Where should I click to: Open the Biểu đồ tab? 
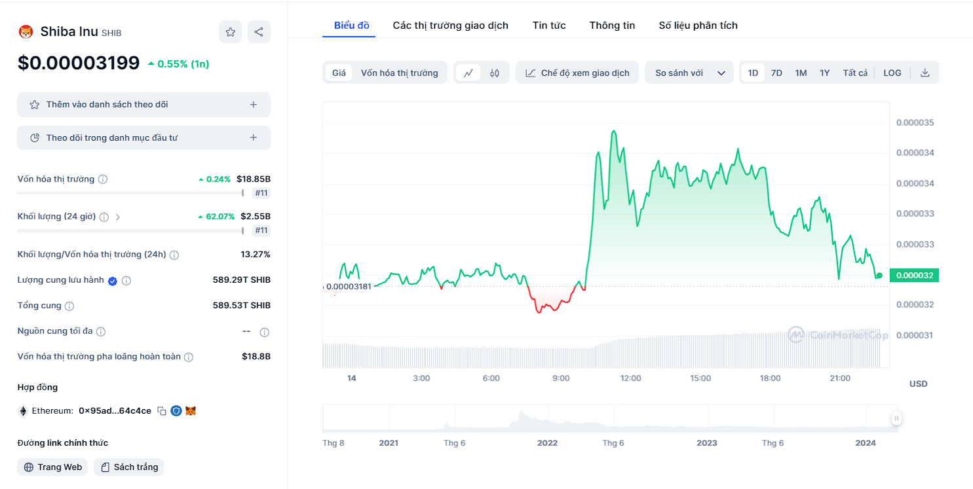click(x=352, y=26)
